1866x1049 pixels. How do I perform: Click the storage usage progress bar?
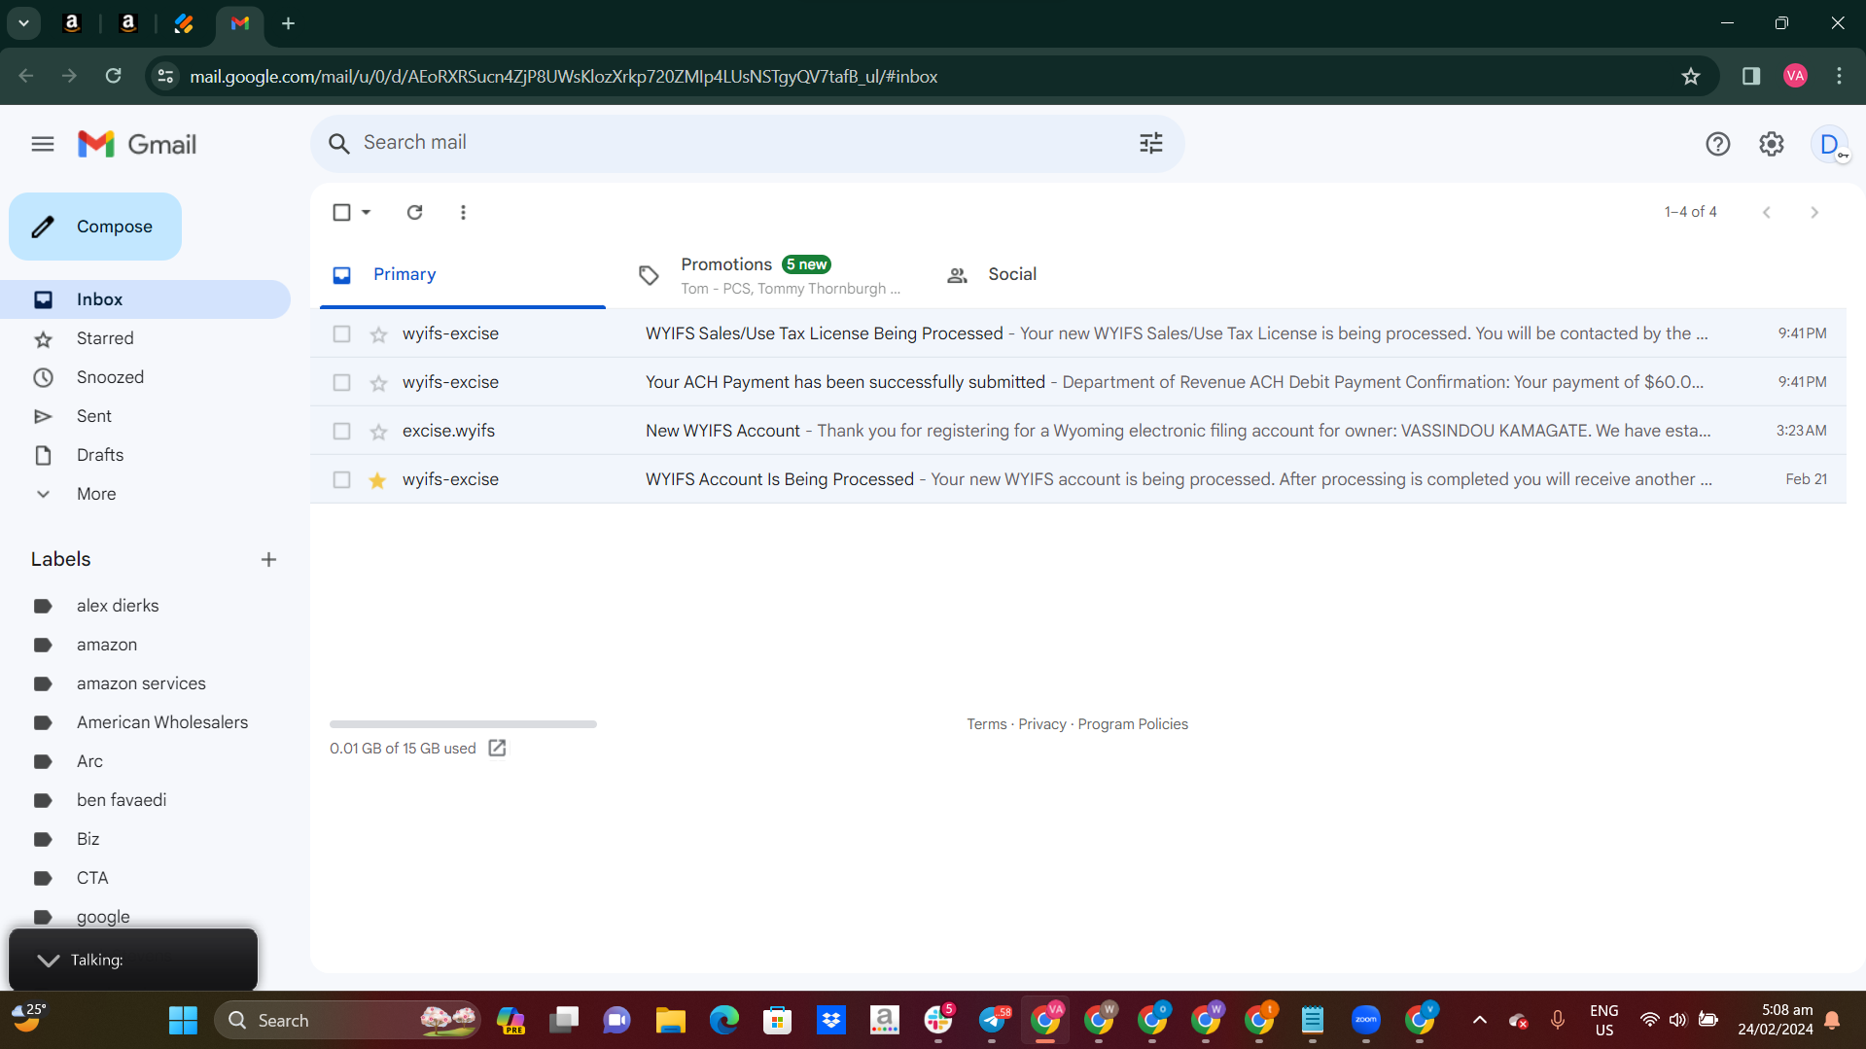(463, 724)
